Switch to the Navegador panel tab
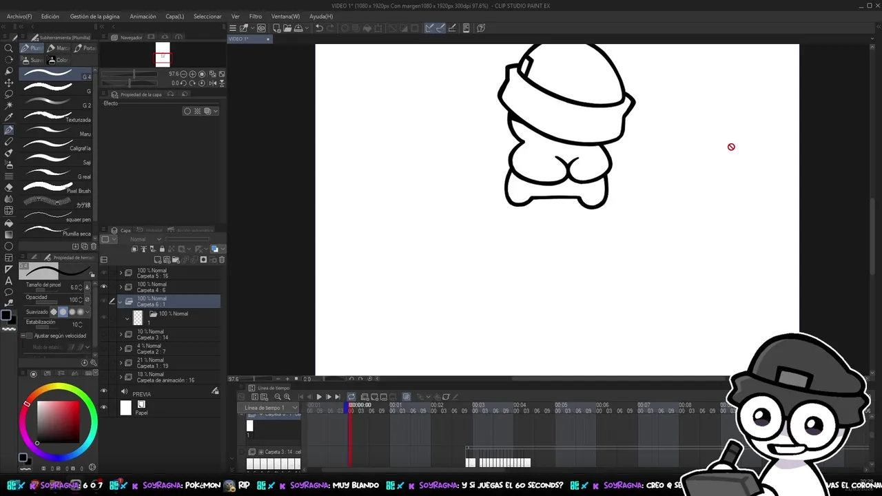 click(x=132, y=37)
